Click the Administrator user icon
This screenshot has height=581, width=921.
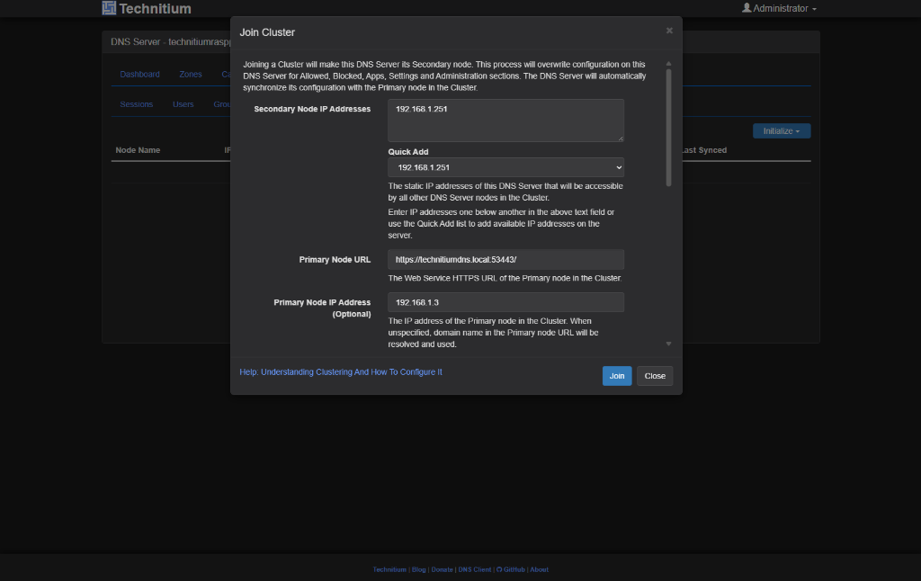point(747,7)
